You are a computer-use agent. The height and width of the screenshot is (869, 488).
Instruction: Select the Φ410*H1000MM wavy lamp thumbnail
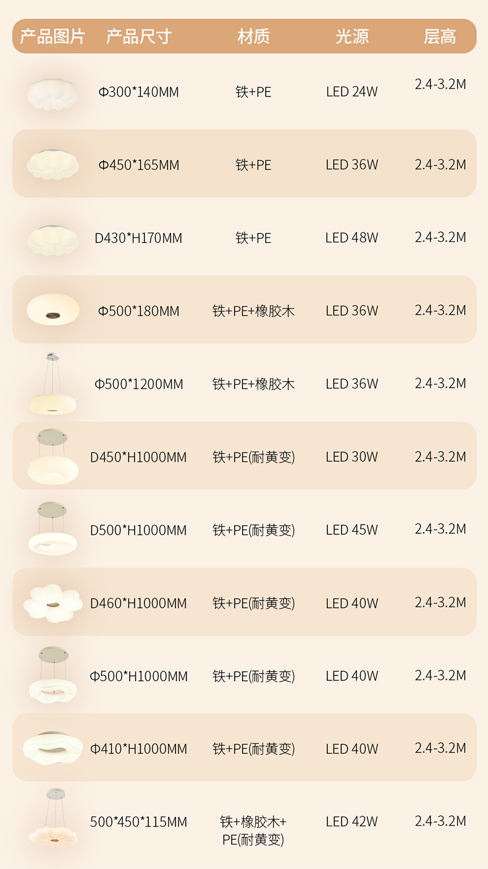point(53,748)
